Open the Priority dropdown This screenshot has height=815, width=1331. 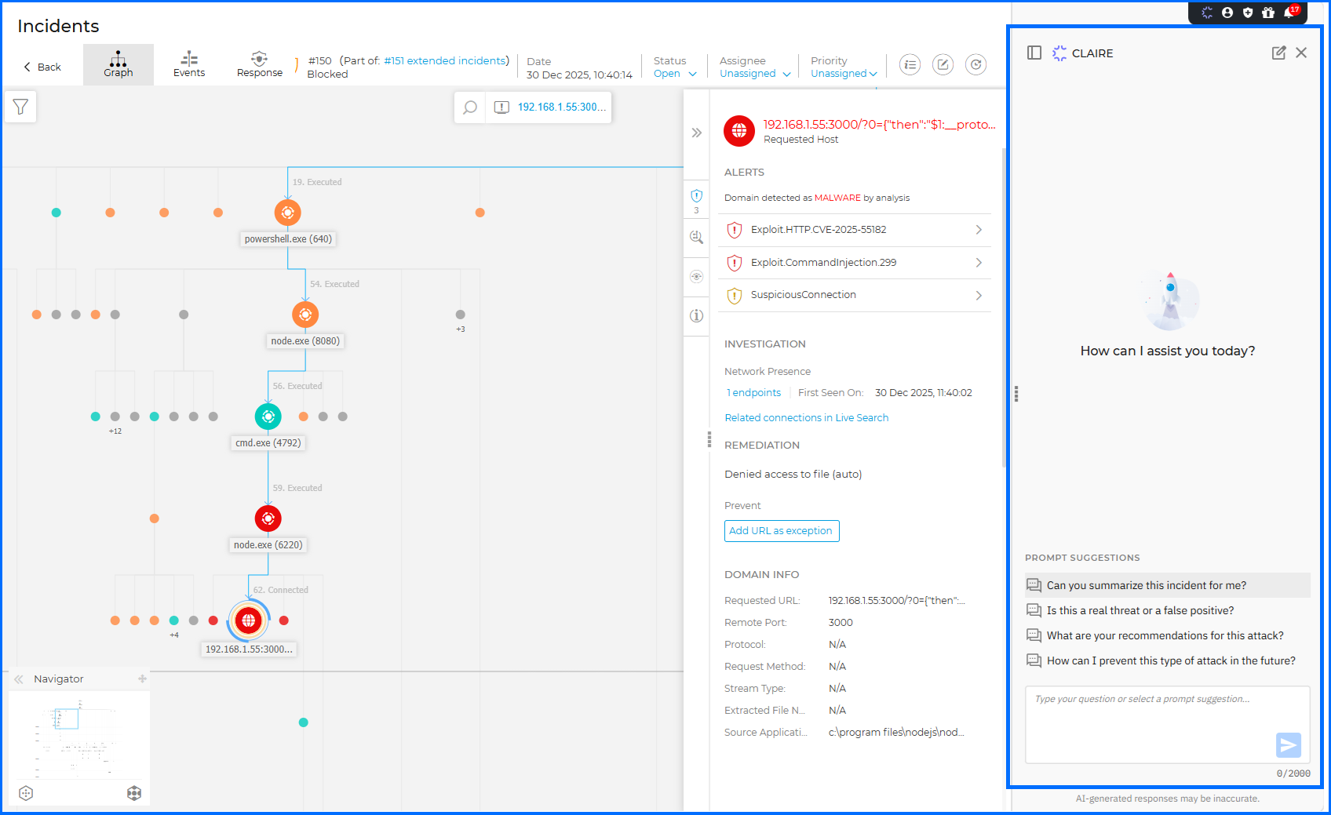click(x=844, y=74)
